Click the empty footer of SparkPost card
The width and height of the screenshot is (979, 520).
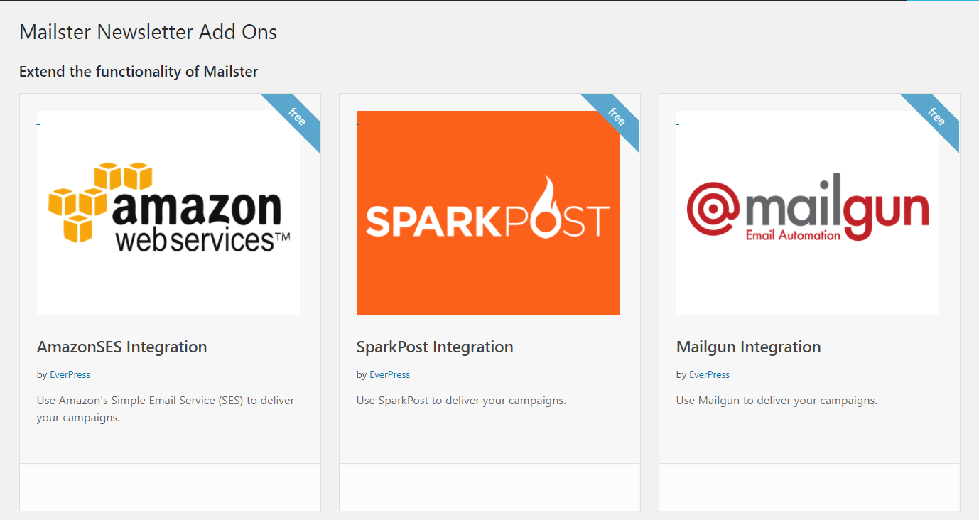(x=489, y=487)
